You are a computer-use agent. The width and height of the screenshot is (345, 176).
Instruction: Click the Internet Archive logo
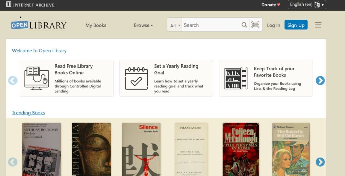click(30, 5)
